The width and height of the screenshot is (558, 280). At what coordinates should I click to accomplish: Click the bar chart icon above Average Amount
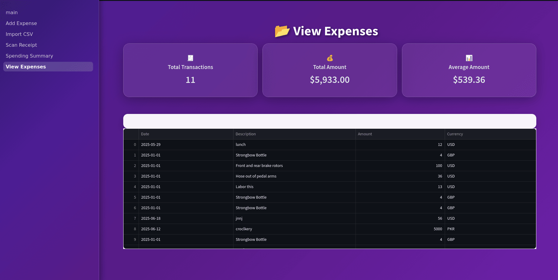[469, 58]
